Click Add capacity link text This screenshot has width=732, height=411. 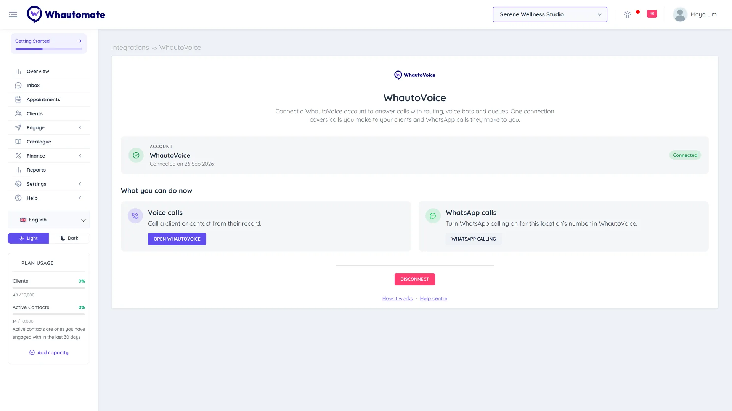(x=53, y=352)
